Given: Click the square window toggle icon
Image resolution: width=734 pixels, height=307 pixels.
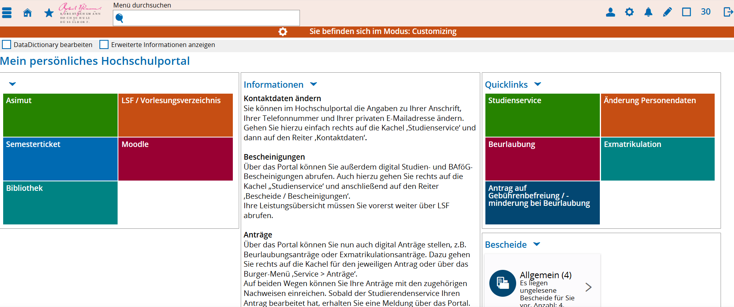Looking at the screenshot, I should coord(686,12).
